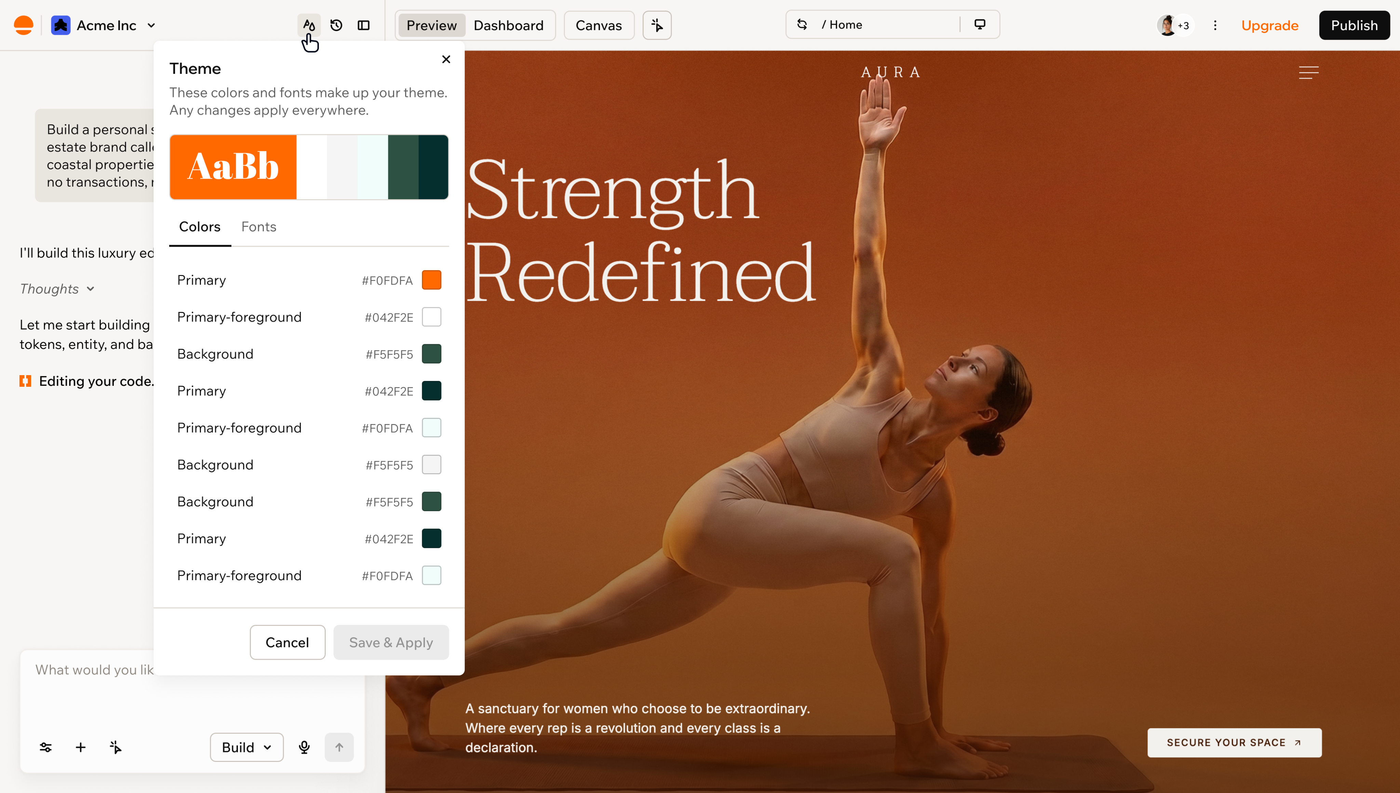Select the Colors tab
This screenshot has height=793, width=1400.
pos(200,227)
